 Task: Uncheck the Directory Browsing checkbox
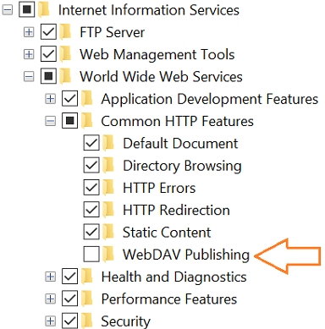(x=91, y=165)
